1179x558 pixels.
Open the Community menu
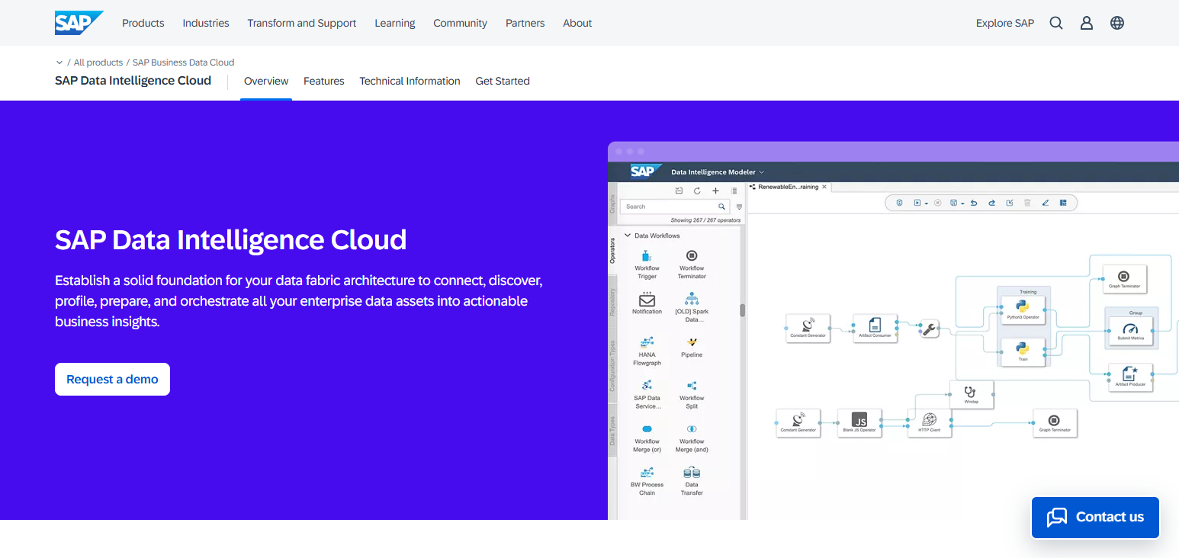point(461,23)
